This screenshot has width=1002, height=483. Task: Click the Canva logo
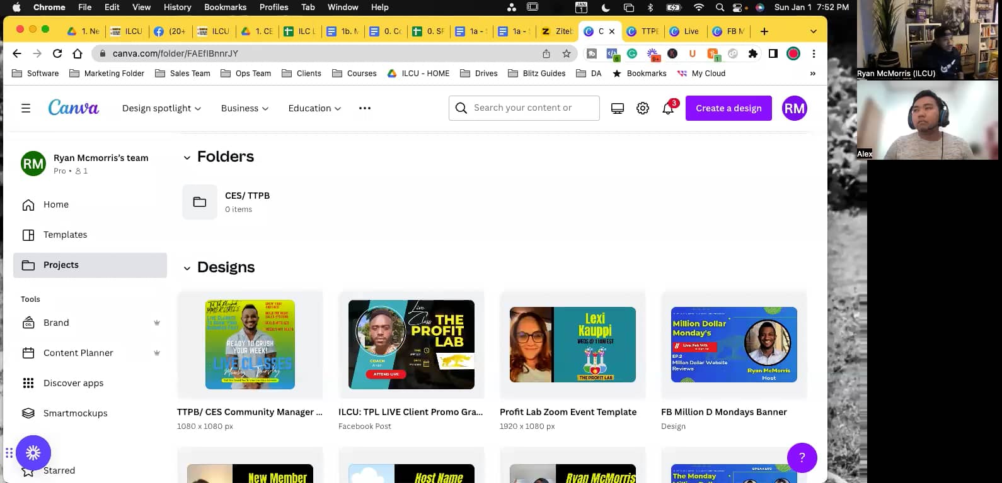74,108
